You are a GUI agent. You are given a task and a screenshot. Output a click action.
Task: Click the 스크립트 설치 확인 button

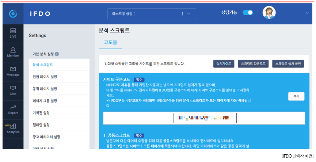pyautogui.click(x=288, y=64)
